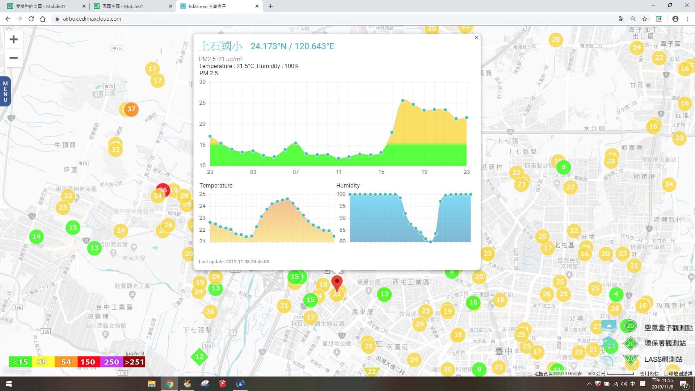This screenshot has height=391, width=695.
Task: Click the Last update timestamp text
Action: pos(234,261)
